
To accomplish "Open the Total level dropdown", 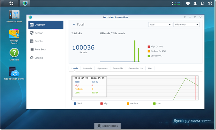I will (160, 25).
